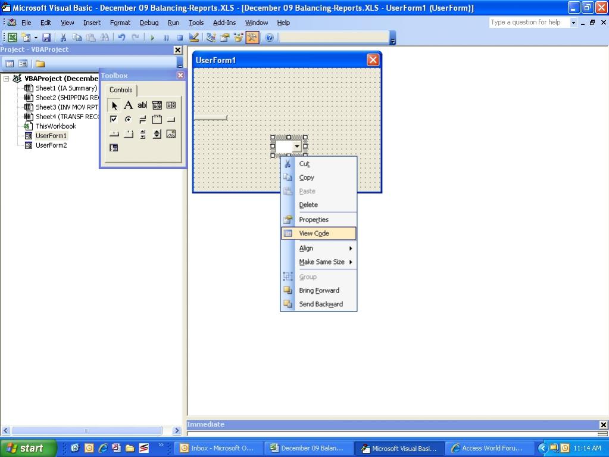Click the Reset stop icon in the toolbar
The width and height of the screenshot is (609, 457).
point(180,38)
